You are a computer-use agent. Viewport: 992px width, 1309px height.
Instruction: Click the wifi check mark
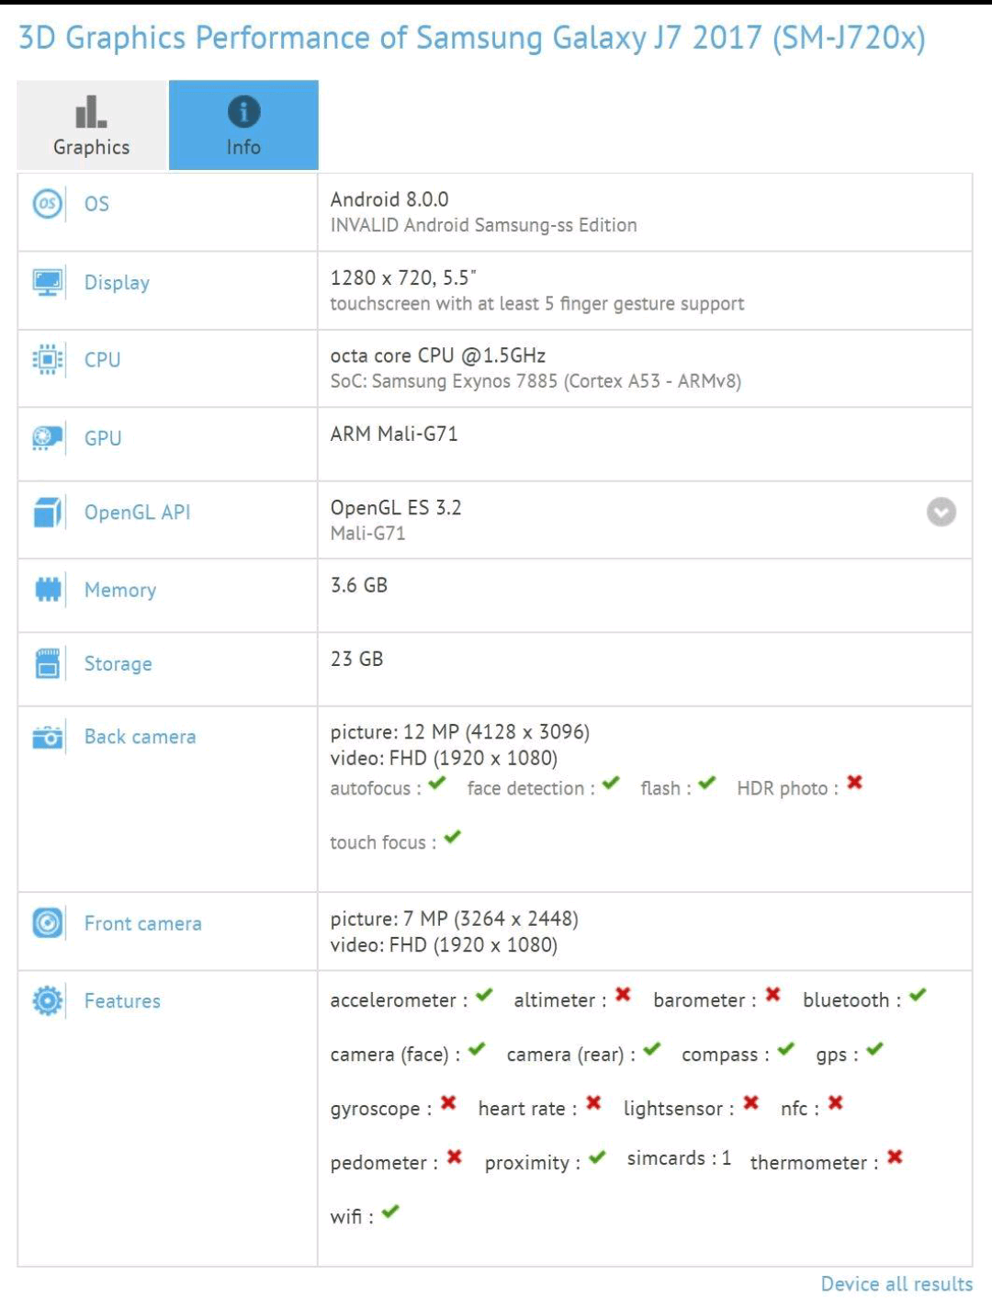pos(390,1212)
